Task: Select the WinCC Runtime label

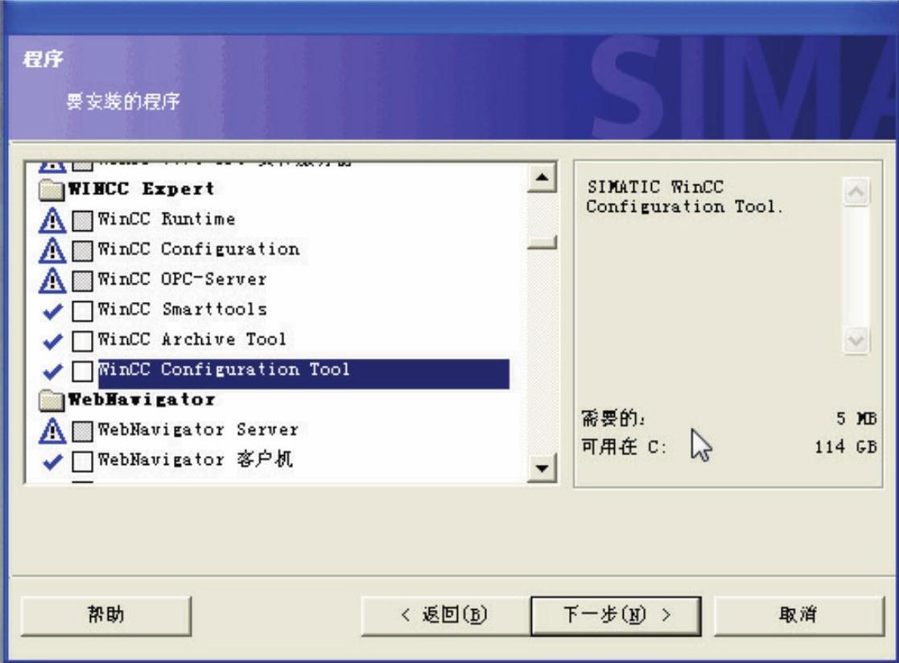Action: [x=167, y=218]
